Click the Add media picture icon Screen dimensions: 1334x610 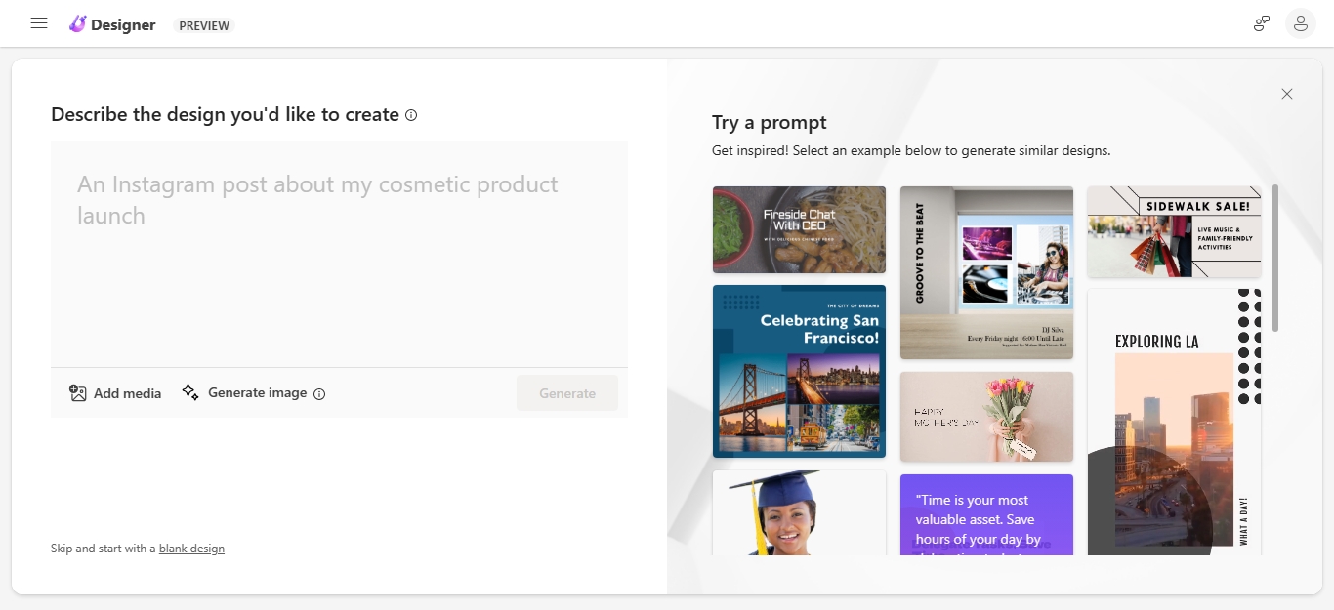coord(78,393)
